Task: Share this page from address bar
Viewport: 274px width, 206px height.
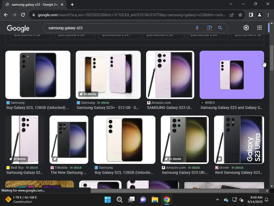Action: click(232, 15)
